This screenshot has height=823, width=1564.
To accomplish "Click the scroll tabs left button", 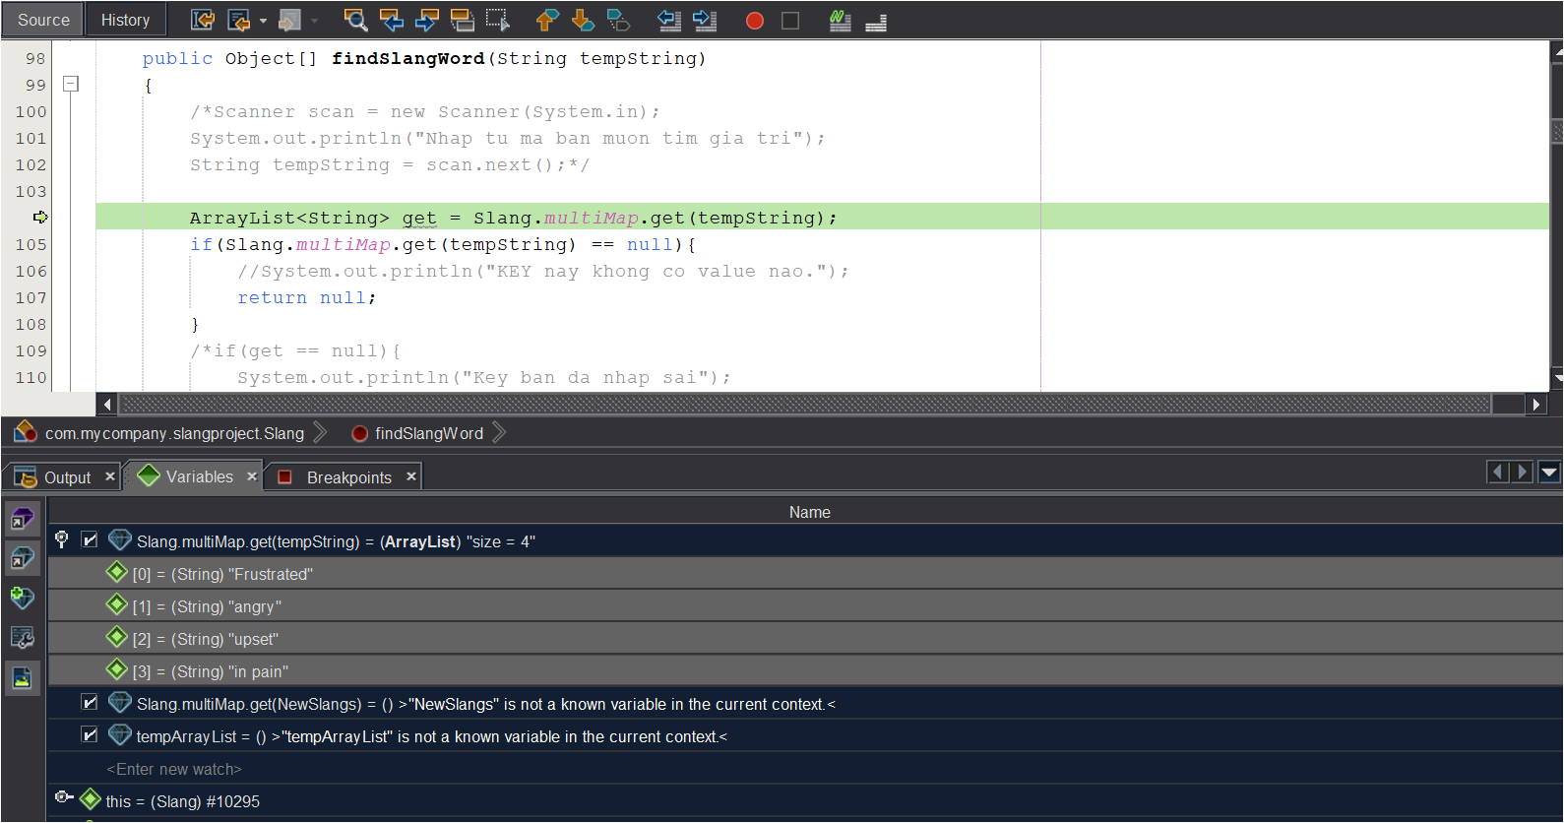I will (1498, 473).
